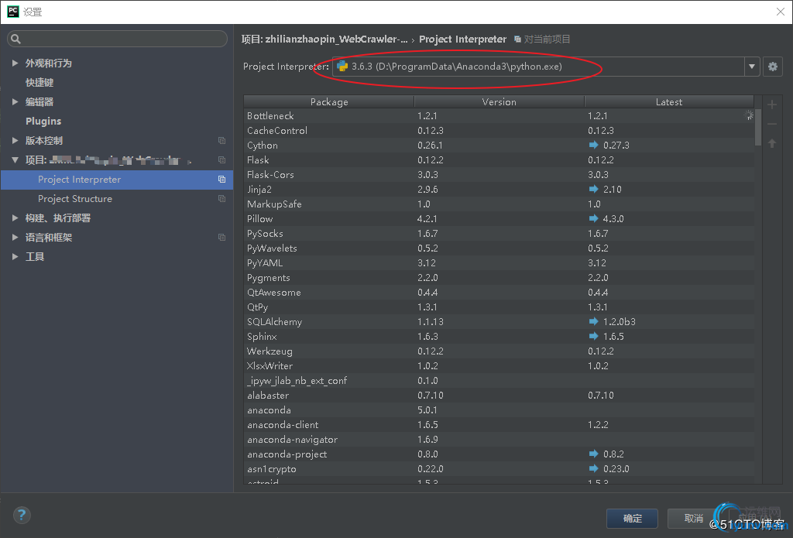Select the CacheControl package row

click(499, 131)
